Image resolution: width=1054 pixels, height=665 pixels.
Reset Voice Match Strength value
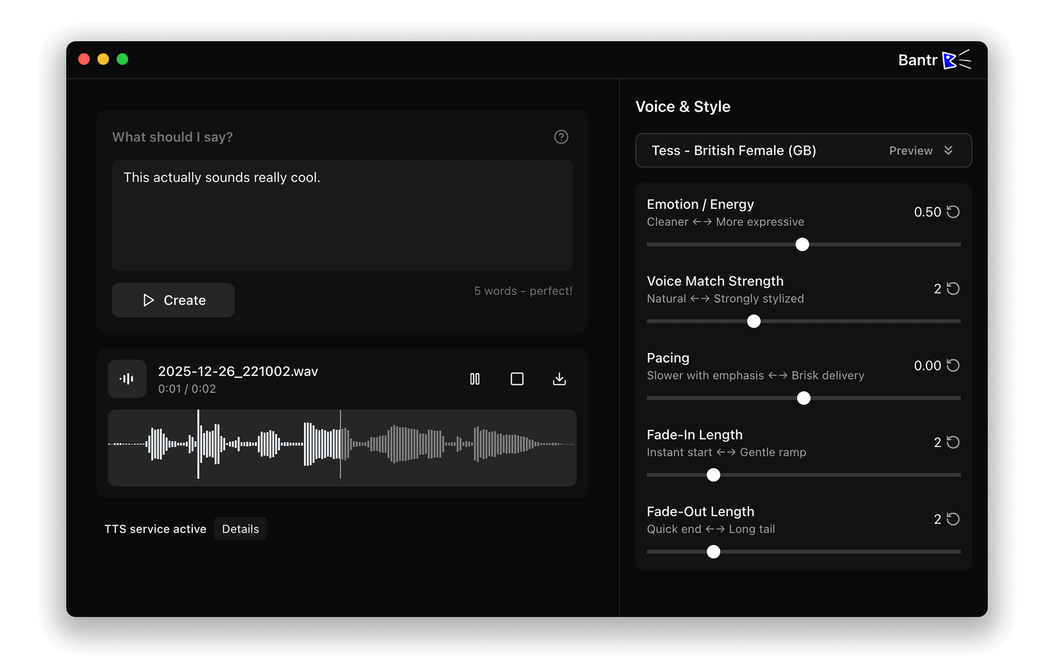954,288
